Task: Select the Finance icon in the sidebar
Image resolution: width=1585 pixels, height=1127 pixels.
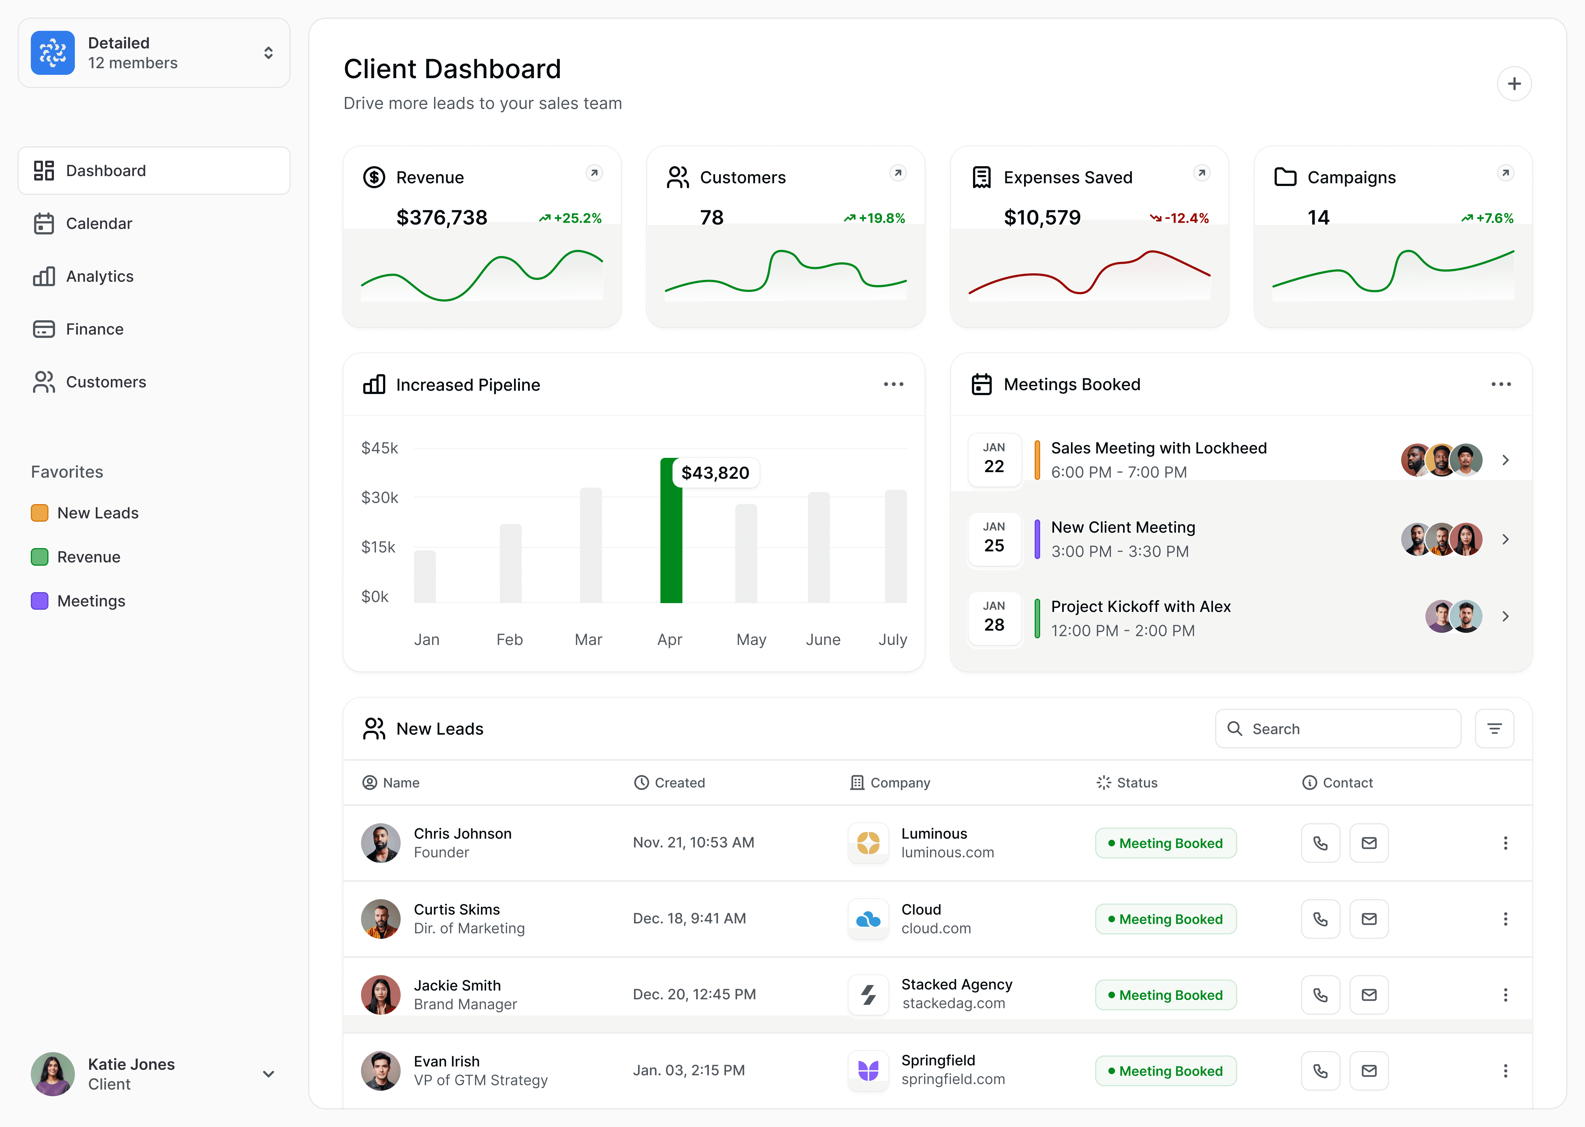Action: click(43, 329)
